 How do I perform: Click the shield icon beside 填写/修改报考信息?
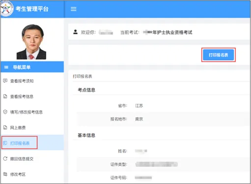coord(5,112)
